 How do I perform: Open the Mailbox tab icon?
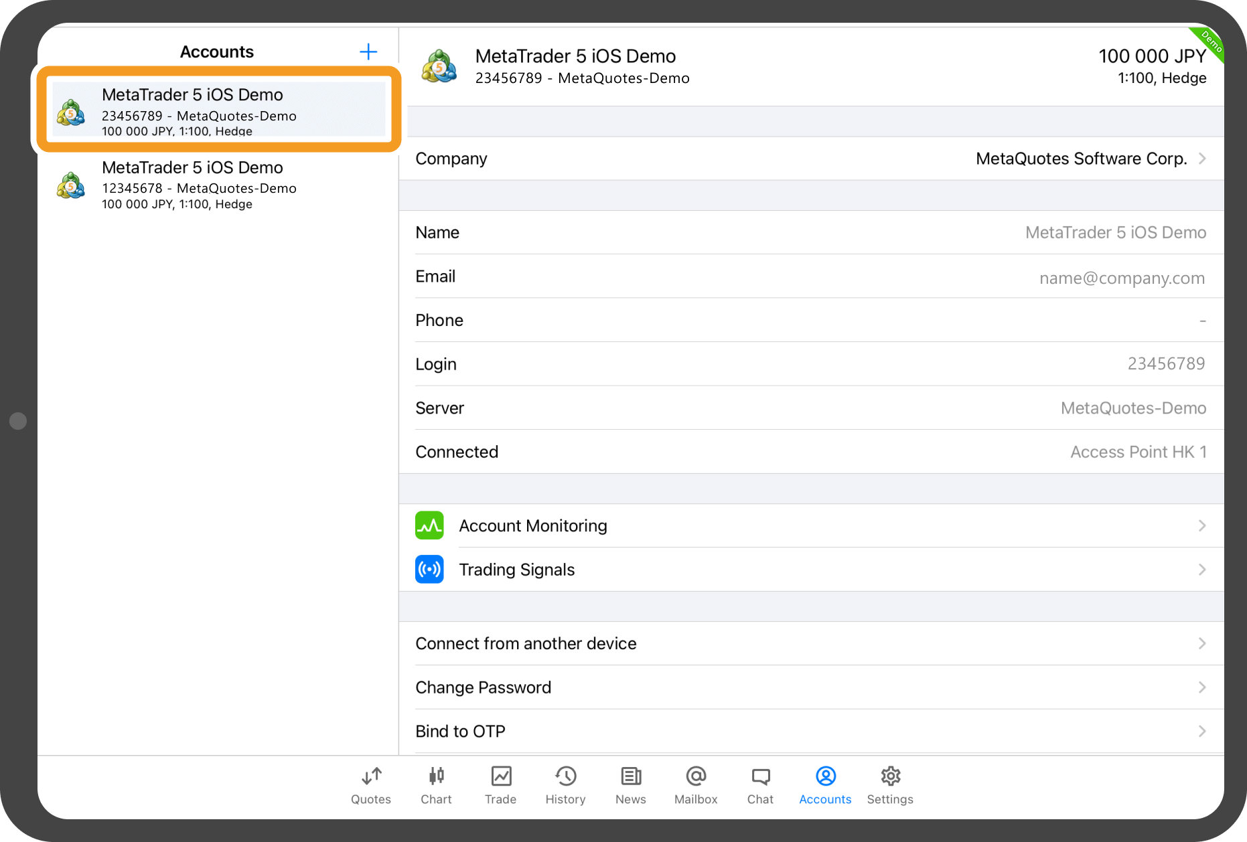coord(696,776)
